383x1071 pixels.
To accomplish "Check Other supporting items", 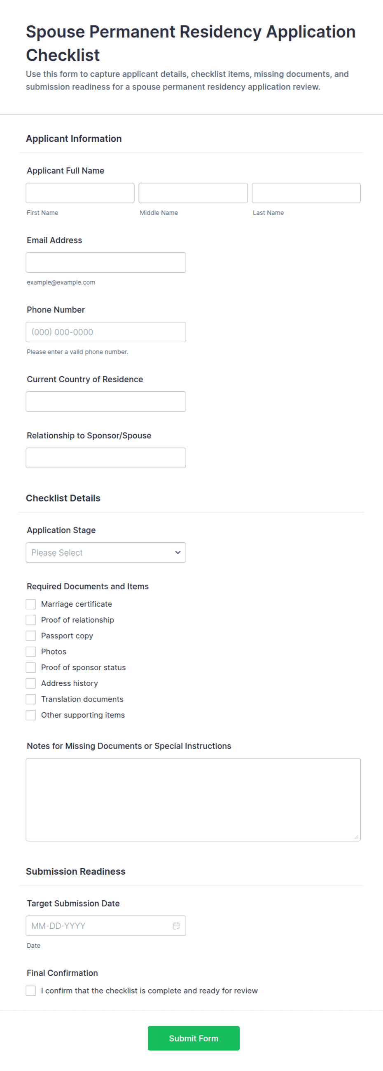I will (31, 714).
